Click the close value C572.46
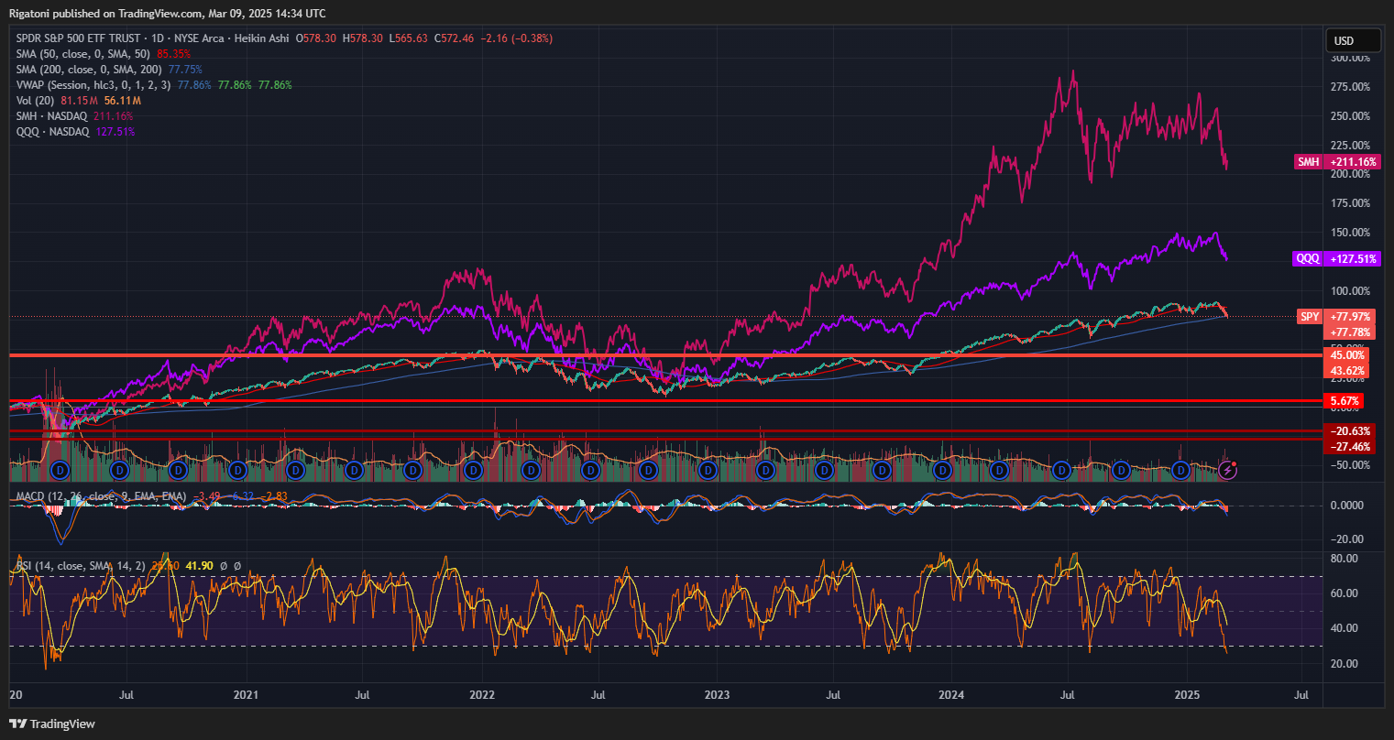The image size is (1394, 740). [x=454, y=38]
